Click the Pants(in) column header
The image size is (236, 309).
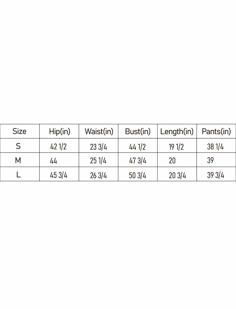pos(216,132)
